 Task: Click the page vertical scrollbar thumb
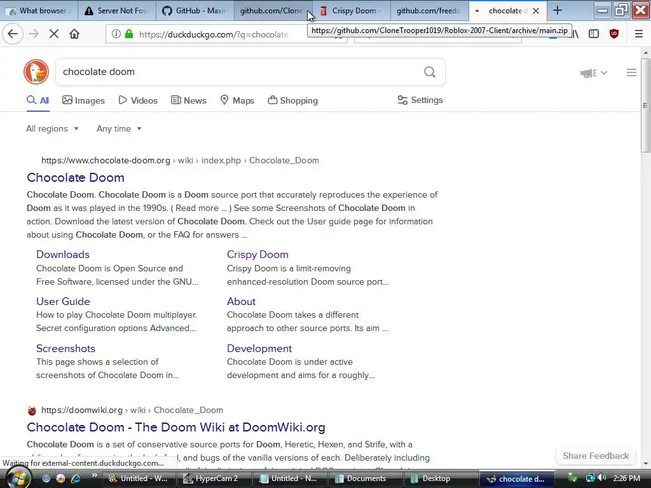(x=646, y=105)
